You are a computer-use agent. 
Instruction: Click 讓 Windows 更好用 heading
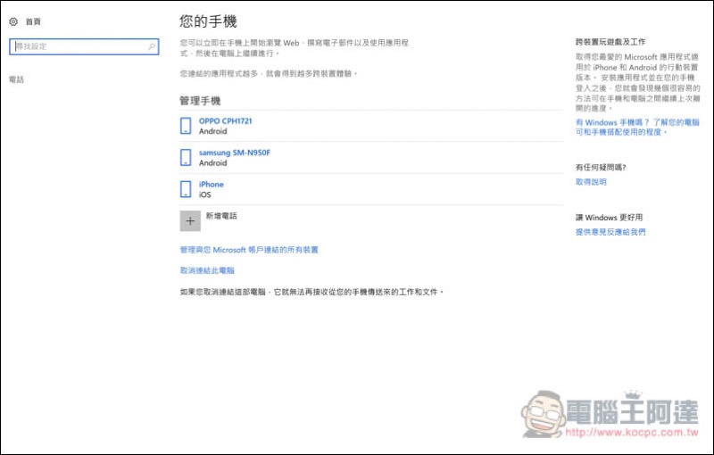pos(610,218)
